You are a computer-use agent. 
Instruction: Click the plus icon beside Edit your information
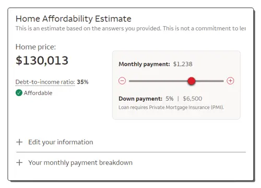(x=19, y=142)
